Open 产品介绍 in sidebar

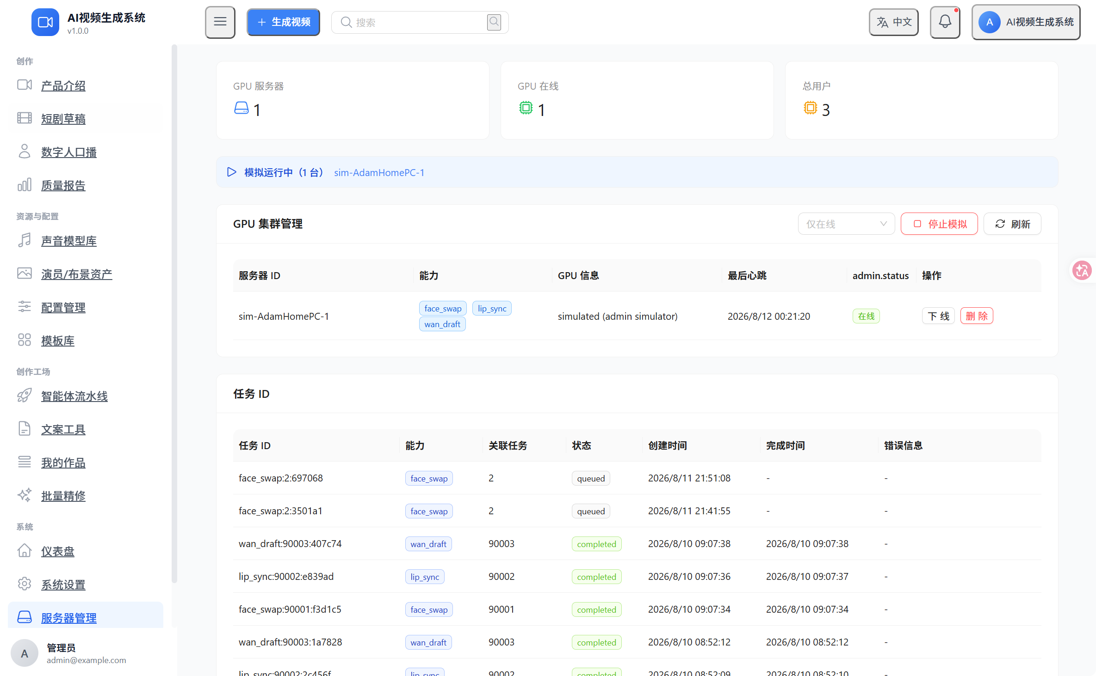click(x=63, y=86)
